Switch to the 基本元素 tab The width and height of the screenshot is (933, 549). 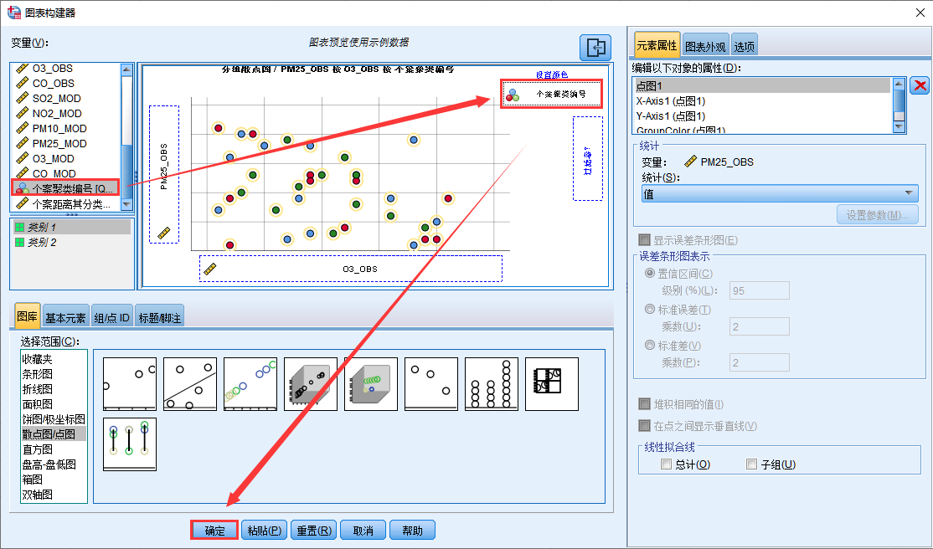(65, 318)
